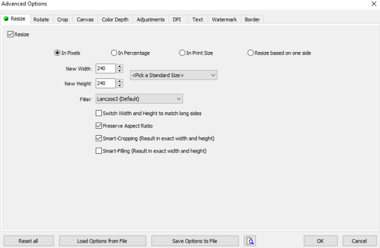Switch to the Watermark tab
The height and width of the screenshot is (248, 380).
pyautogui.click(x=224, y=20)
